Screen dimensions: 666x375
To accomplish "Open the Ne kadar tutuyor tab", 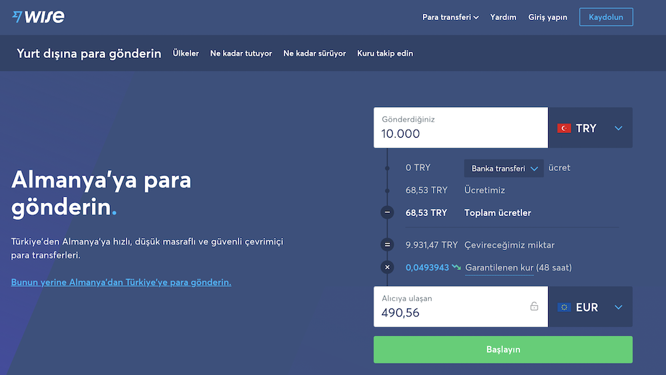I will pyautogui.click(x=241, y=53).
